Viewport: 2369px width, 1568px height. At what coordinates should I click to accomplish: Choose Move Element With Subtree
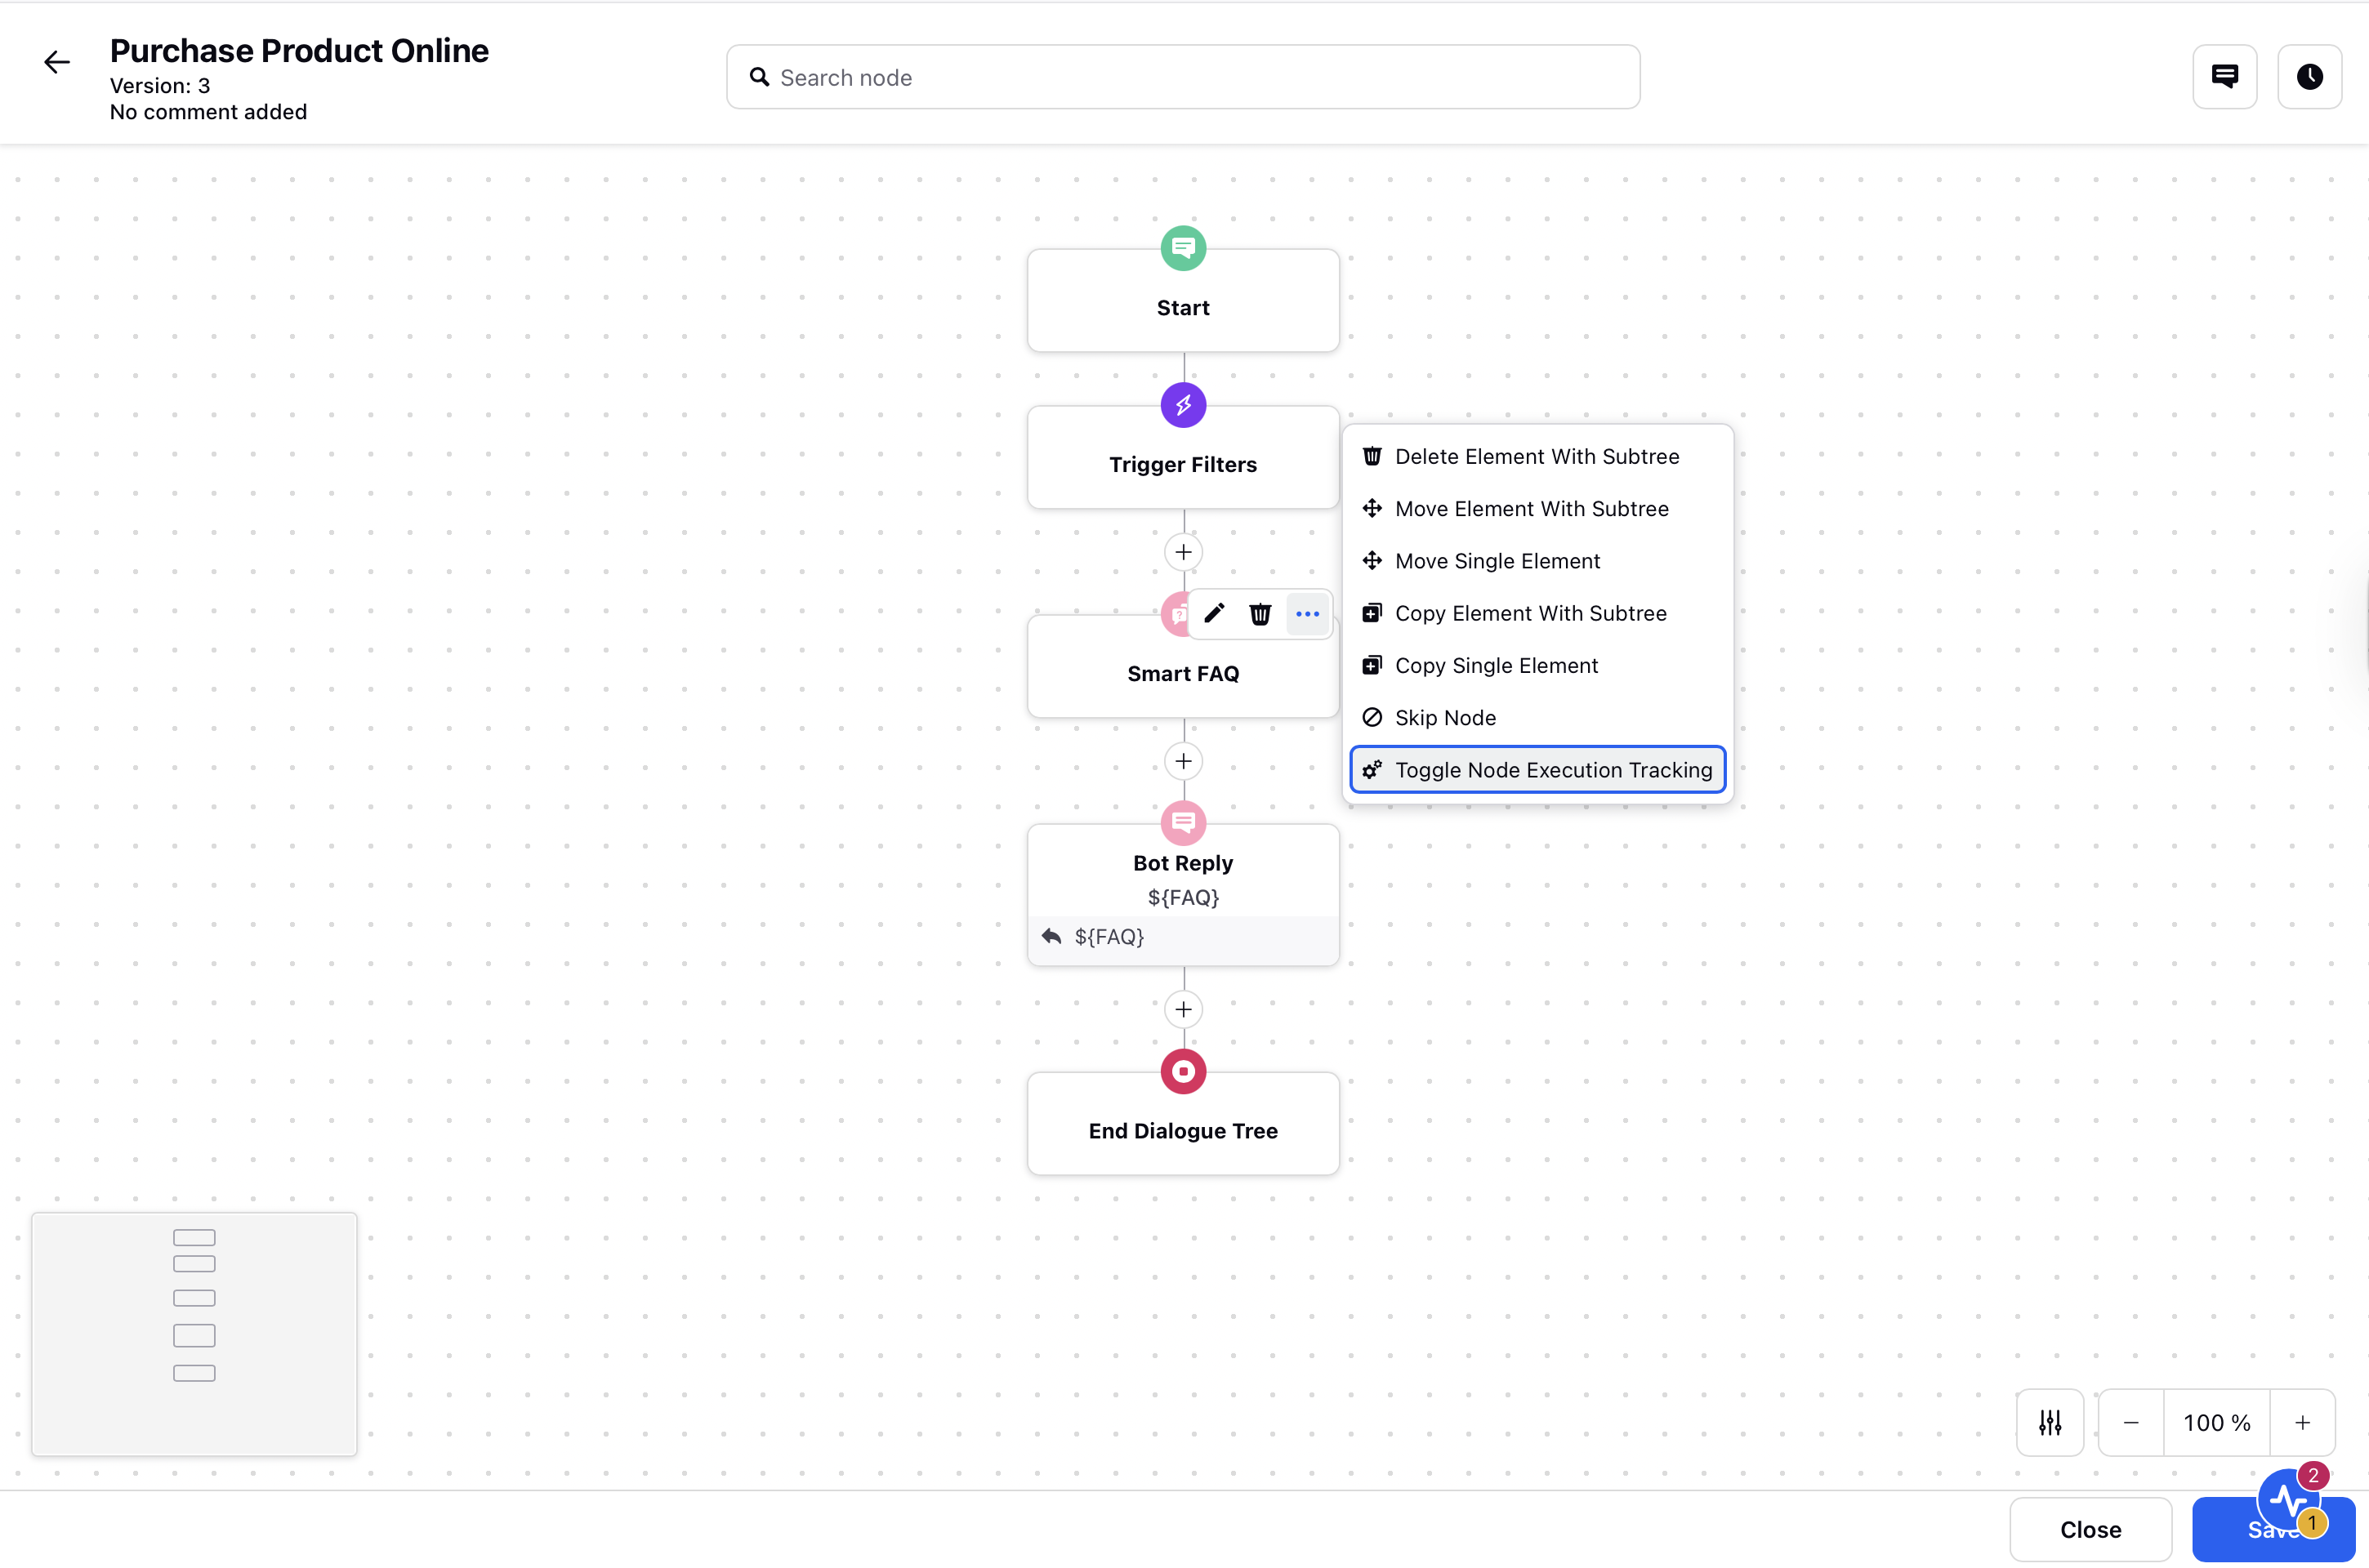click(x=1537, y=508)
